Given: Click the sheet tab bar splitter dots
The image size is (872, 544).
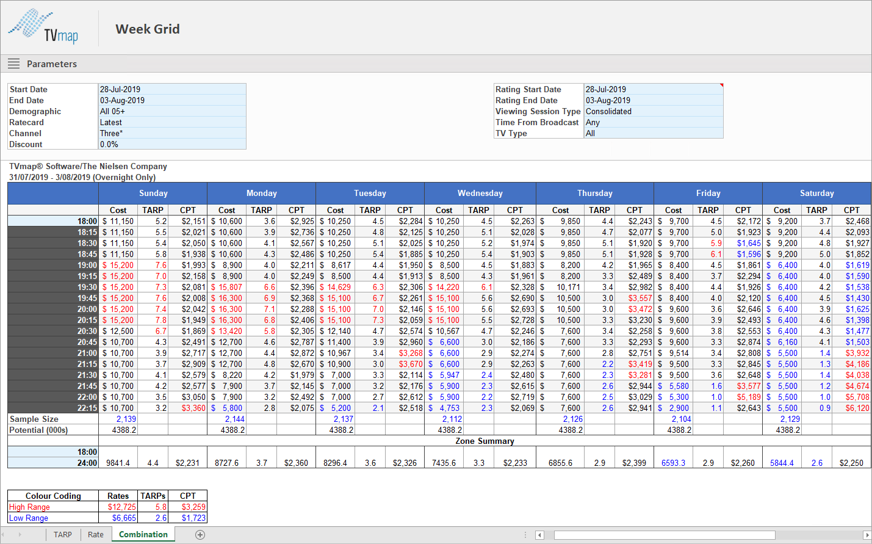Looking at the screenshot, I should pos(526,535).
